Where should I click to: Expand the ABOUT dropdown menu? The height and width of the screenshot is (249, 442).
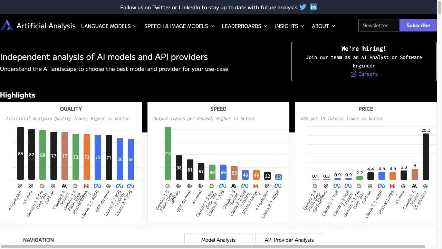pyautogui.click(x=323, y=26)
